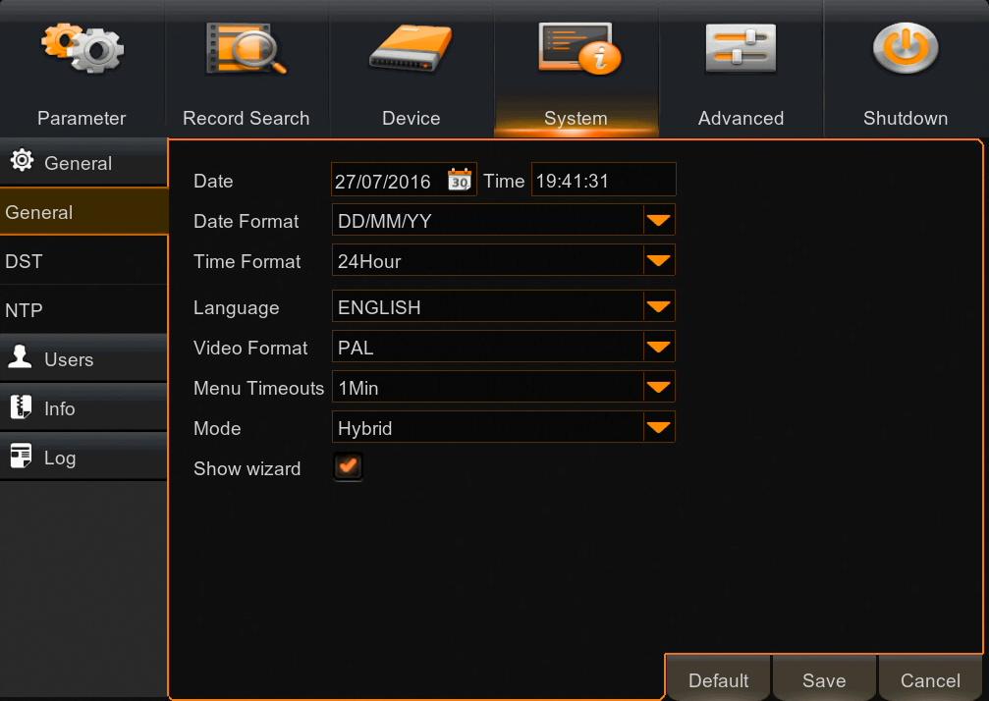Viewport: 989px width, 701px height.
Task: Open the Parameter gears icon
Action: [x=82, y=48]
